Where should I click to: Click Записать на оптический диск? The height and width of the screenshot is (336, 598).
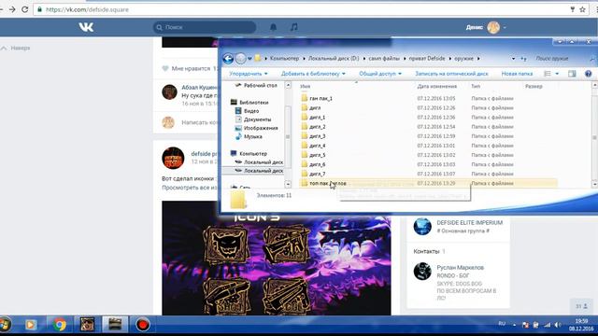click(x=451, y=74)
